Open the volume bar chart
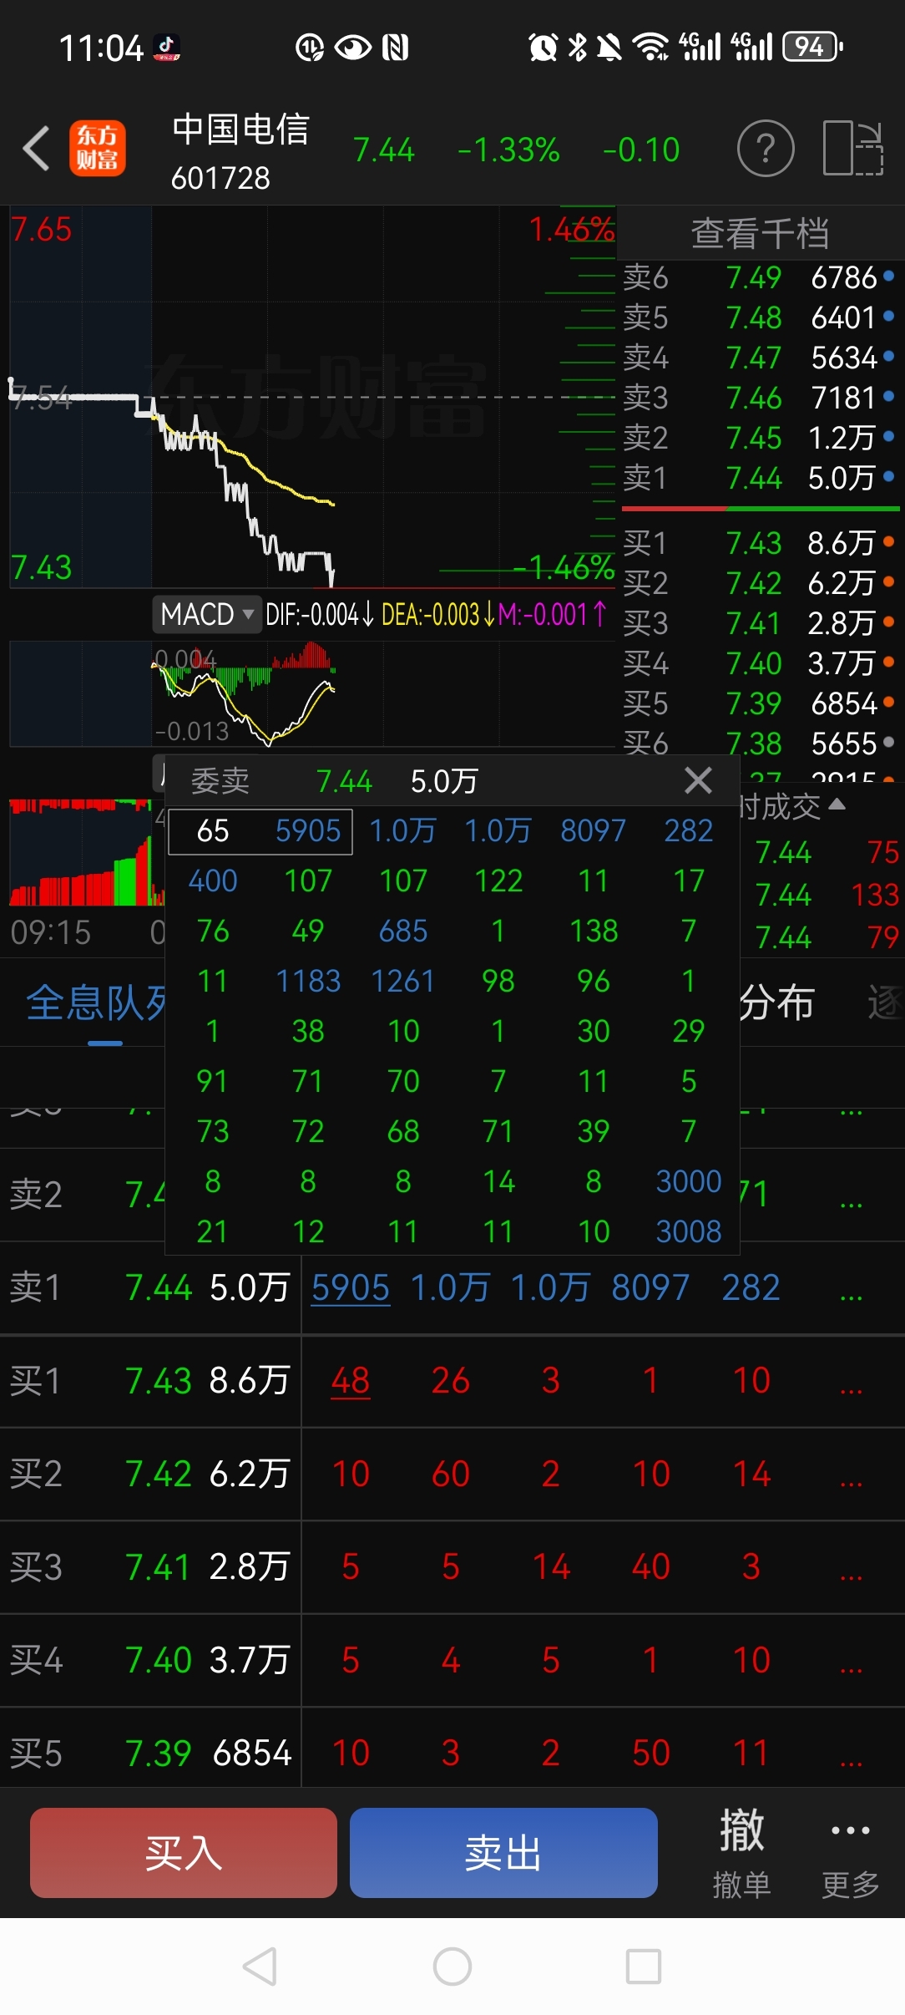Screen dimensions: 905x2015 click(87, 852)
